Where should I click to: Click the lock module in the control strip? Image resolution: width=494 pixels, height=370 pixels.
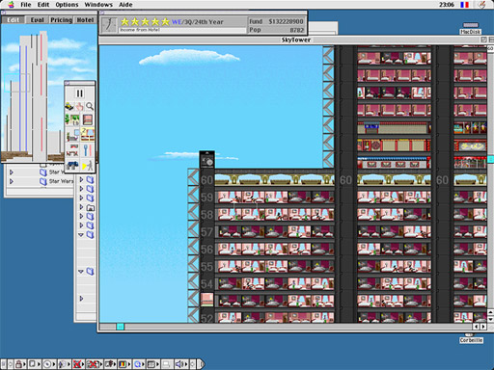coord(20,364)
